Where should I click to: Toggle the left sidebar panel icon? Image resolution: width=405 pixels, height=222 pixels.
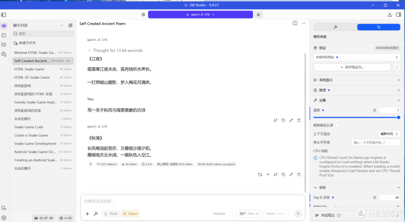4,15
